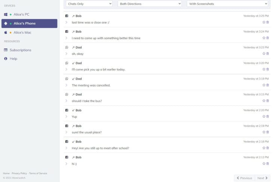Open Subscriptions in the Resources section

[20, 50]
